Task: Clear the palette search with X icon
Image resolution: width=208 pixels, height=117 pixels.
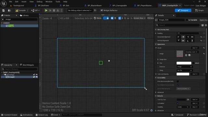Action: coord(3,19)
